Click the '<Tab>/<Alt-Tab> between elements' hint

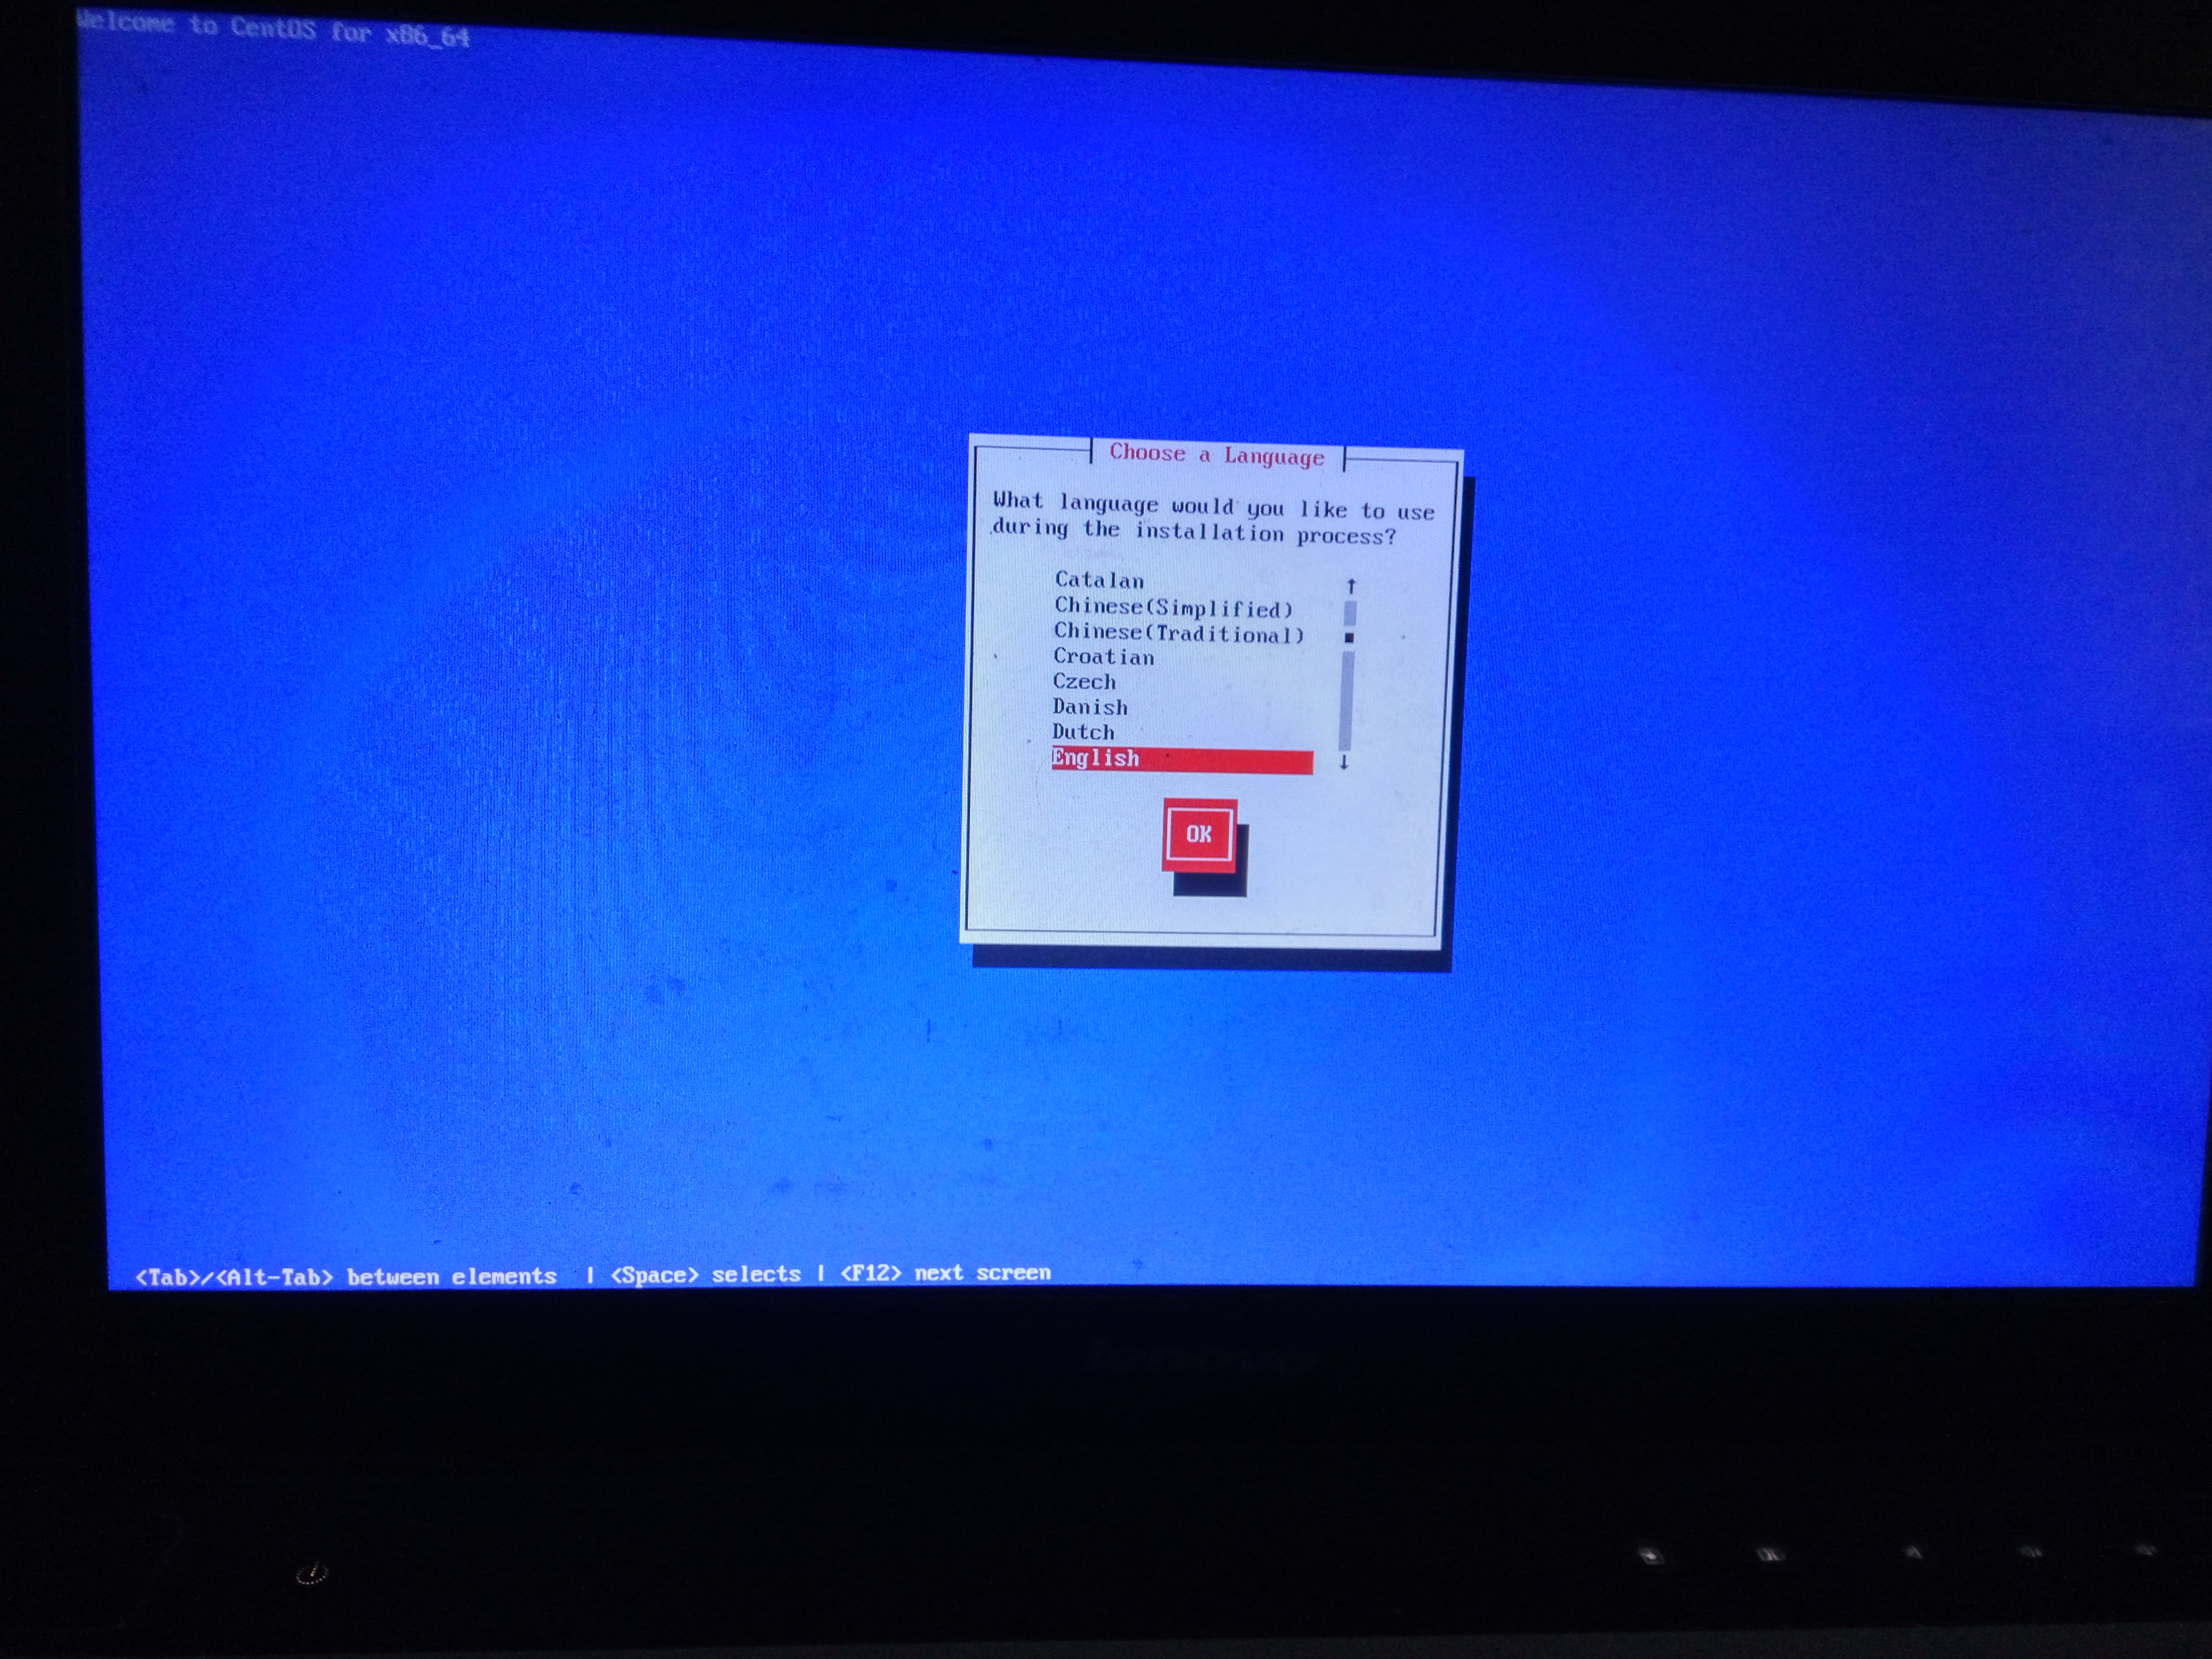[346, 1277]
